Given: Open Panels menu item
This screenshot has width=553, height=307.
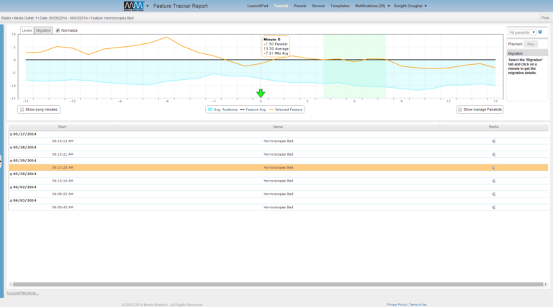Looking at the screenshot, I should pos(300,6).
